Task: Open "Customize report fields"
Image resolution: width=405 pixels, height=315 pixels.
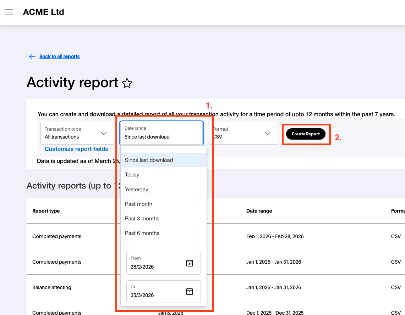Action: click(76, 149)
